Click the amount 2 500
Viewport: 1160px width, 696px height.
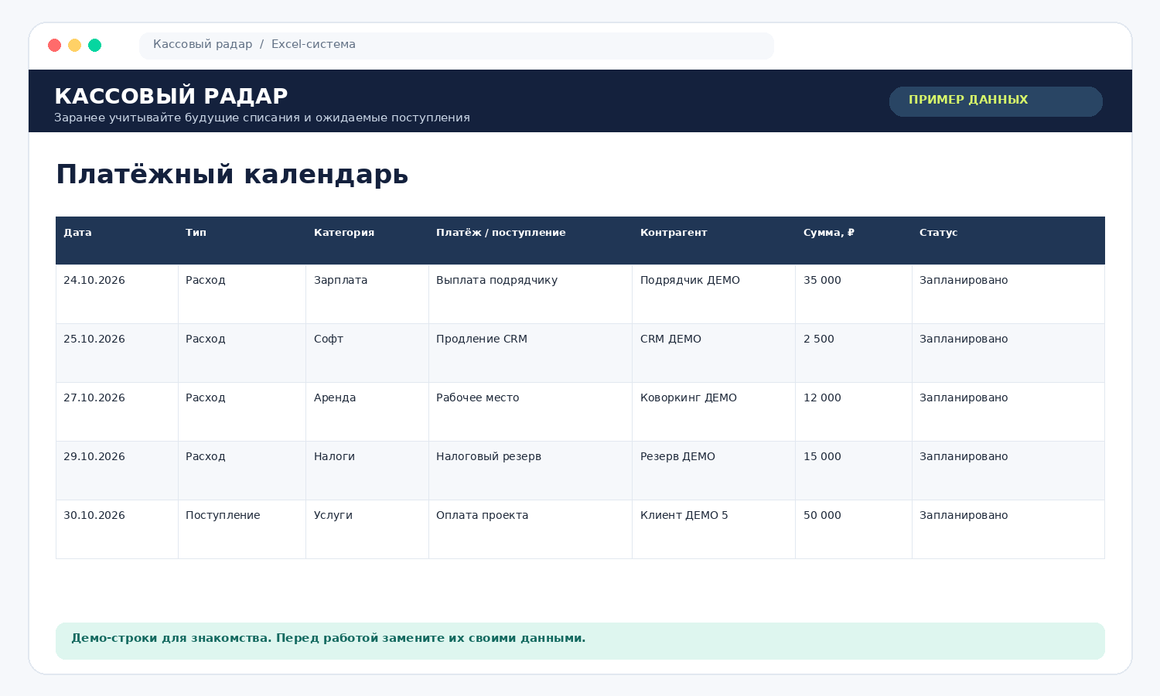(854, 353)
